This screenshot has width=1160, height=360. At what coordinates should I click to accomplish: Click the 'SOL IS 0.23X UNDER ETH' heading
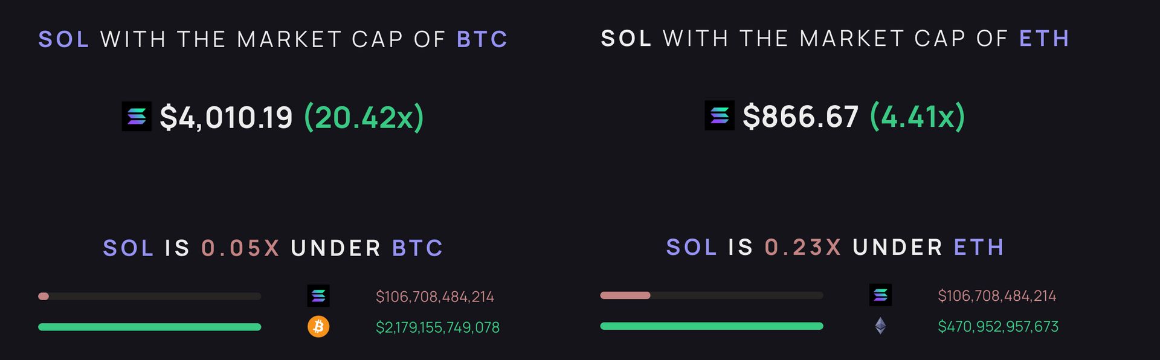click(x=836, y=247)
